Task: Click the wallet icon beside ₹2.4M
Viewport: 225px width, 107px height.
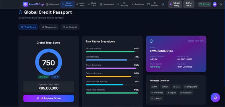Action: tap(201, 4)
